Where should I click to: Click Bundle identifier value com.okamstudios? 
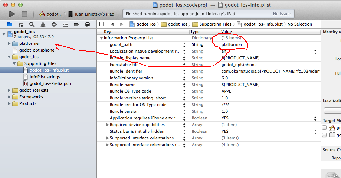click(x=270, y=72)
